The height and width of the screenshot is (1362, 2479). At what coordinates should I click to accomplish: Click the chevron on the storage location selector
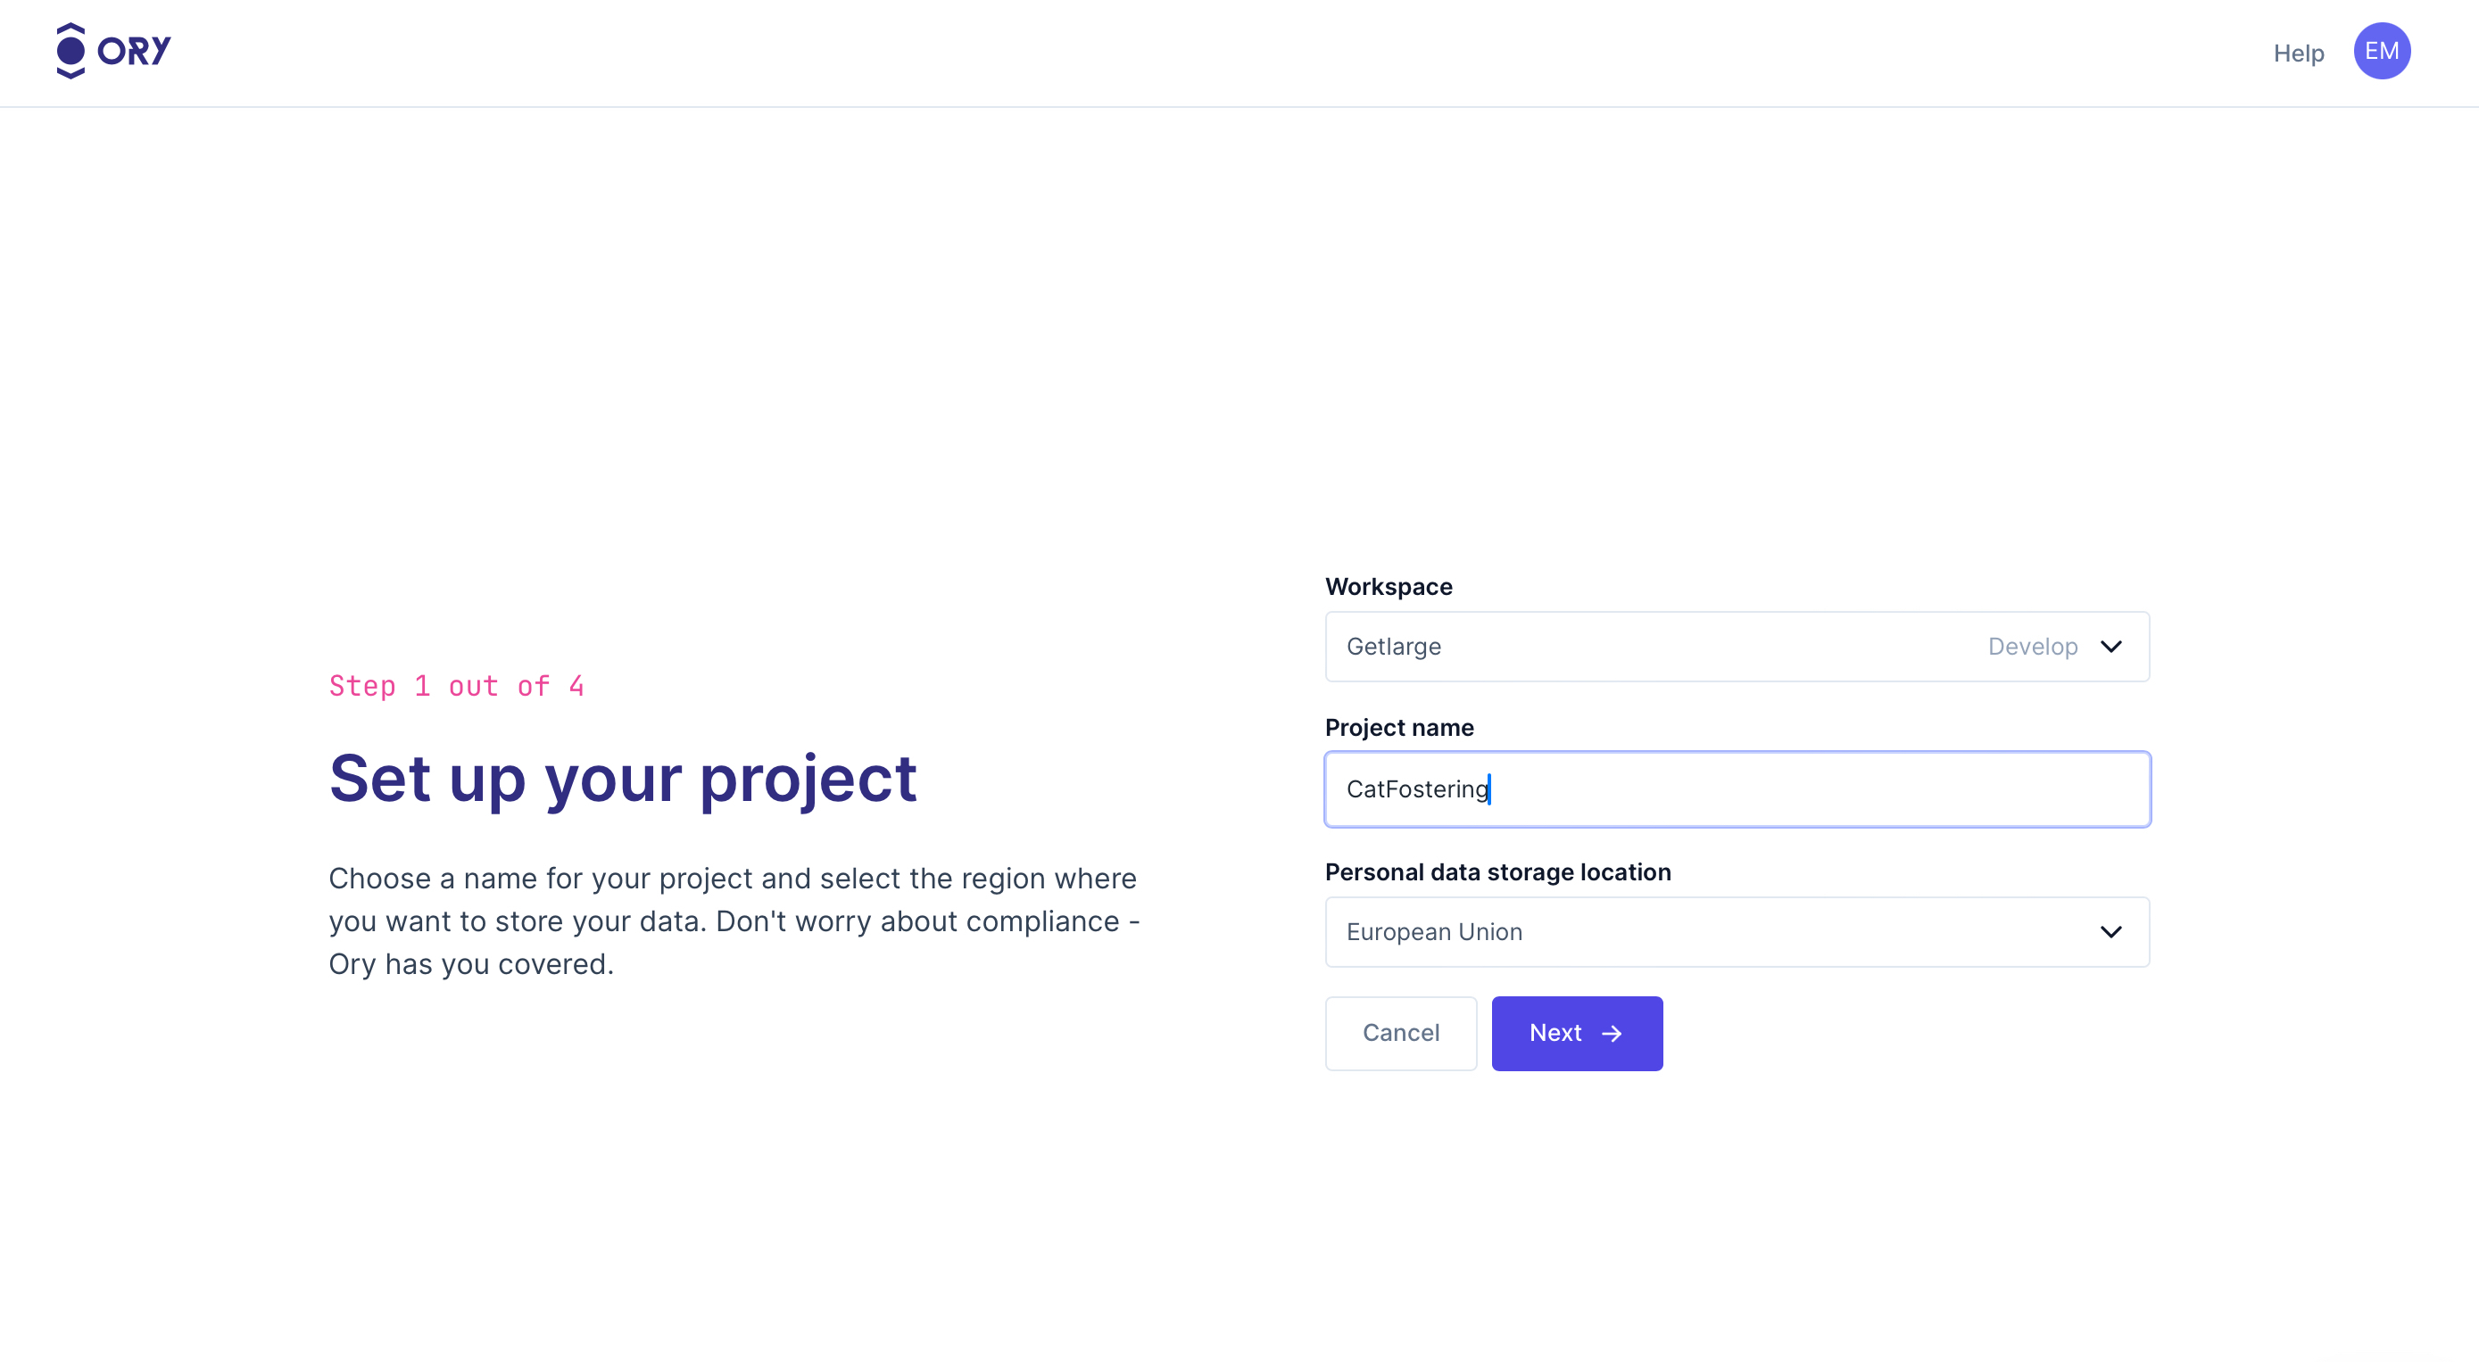point(2111,931)
